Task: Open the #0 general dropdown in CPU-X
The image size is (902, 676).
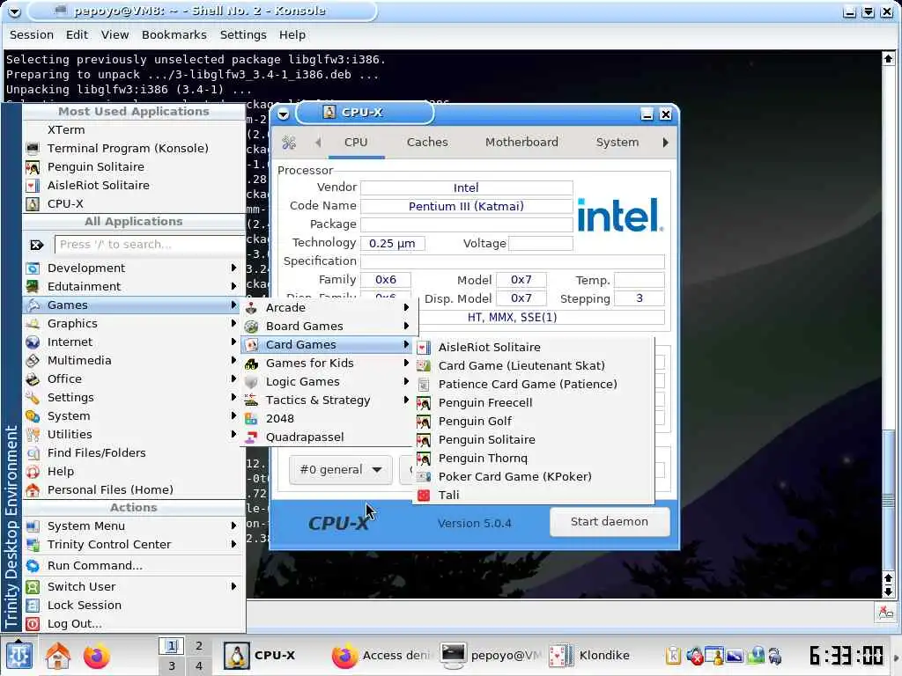Action: 341,470
